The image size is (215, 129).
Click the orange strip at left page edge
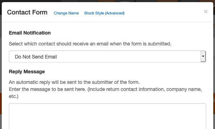pos(1,104)
